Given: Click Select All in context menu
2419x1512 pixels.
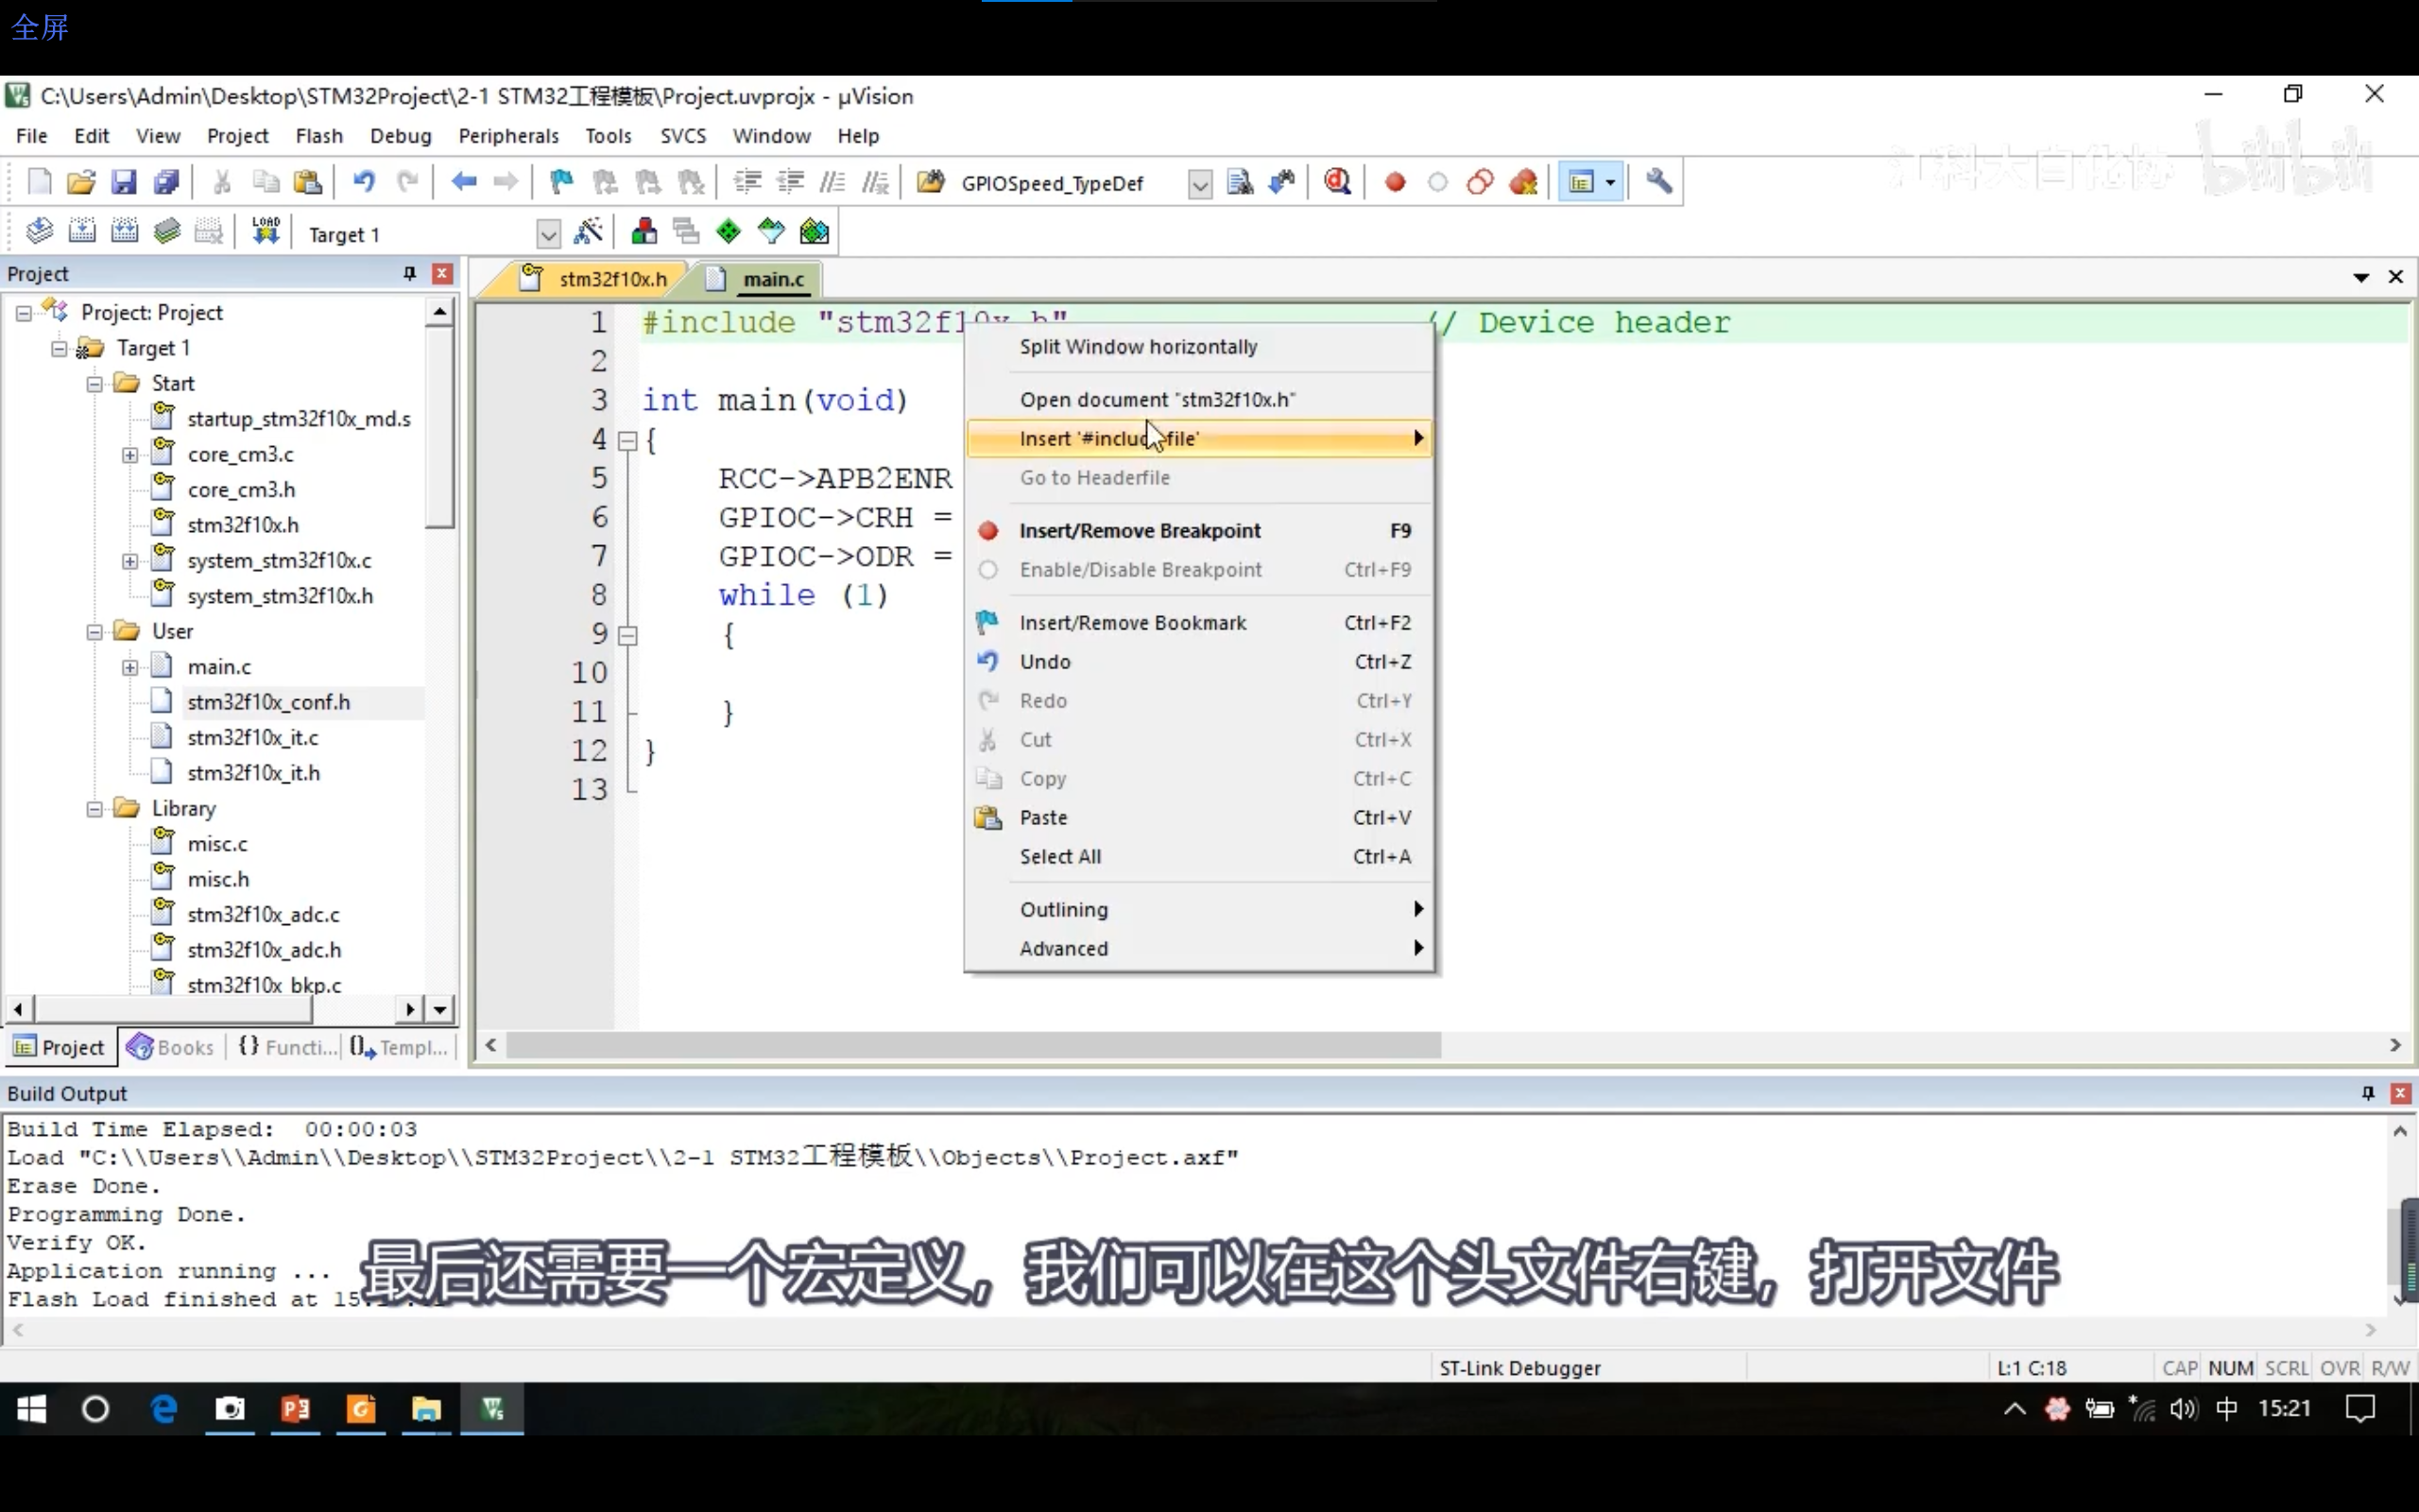Looking at the screenshot, I should coord(1059,857).
